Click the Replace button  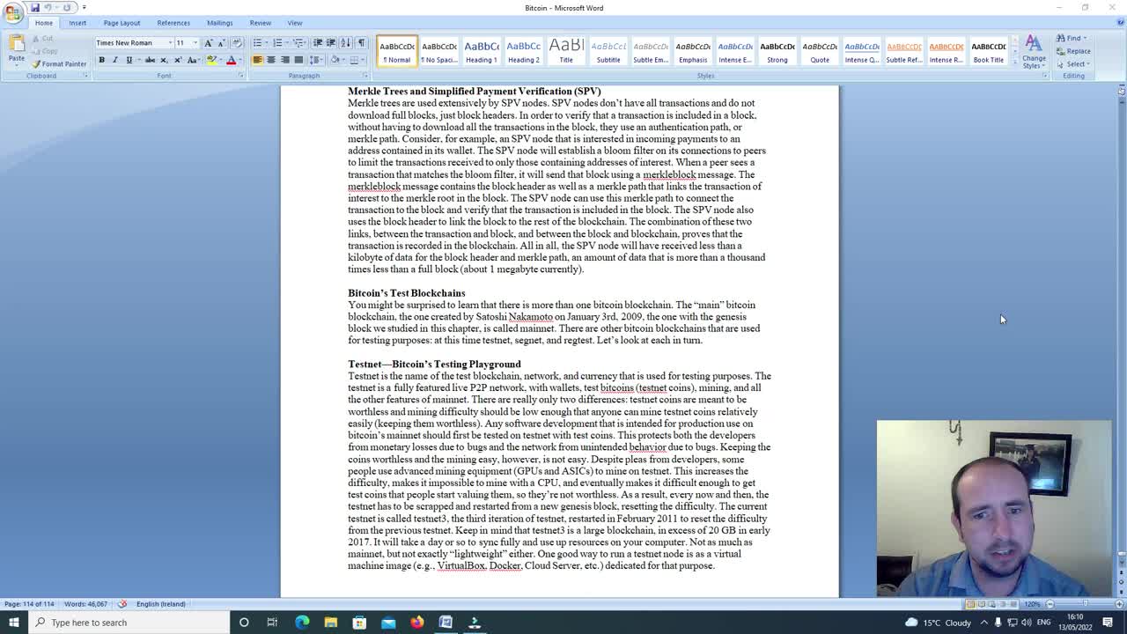coord(1073,51)
